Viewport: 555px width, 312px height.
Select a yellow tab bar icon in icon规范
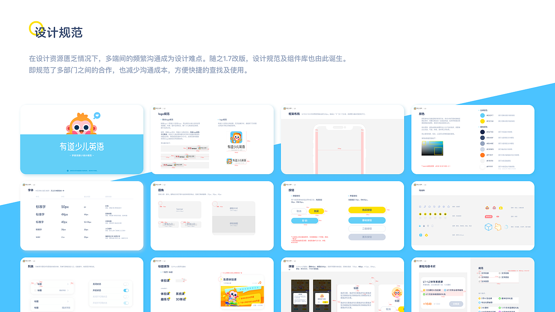[x=421, y=214]
